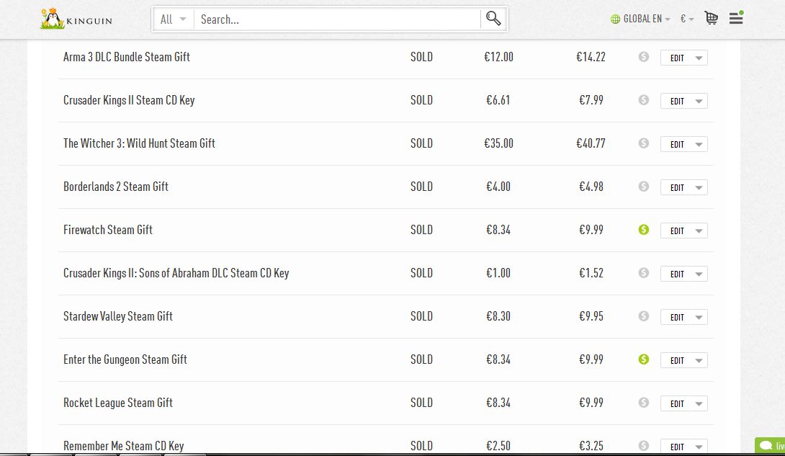Click the coin icon for Arma 3 DLC Bundle

pos(644,57)
